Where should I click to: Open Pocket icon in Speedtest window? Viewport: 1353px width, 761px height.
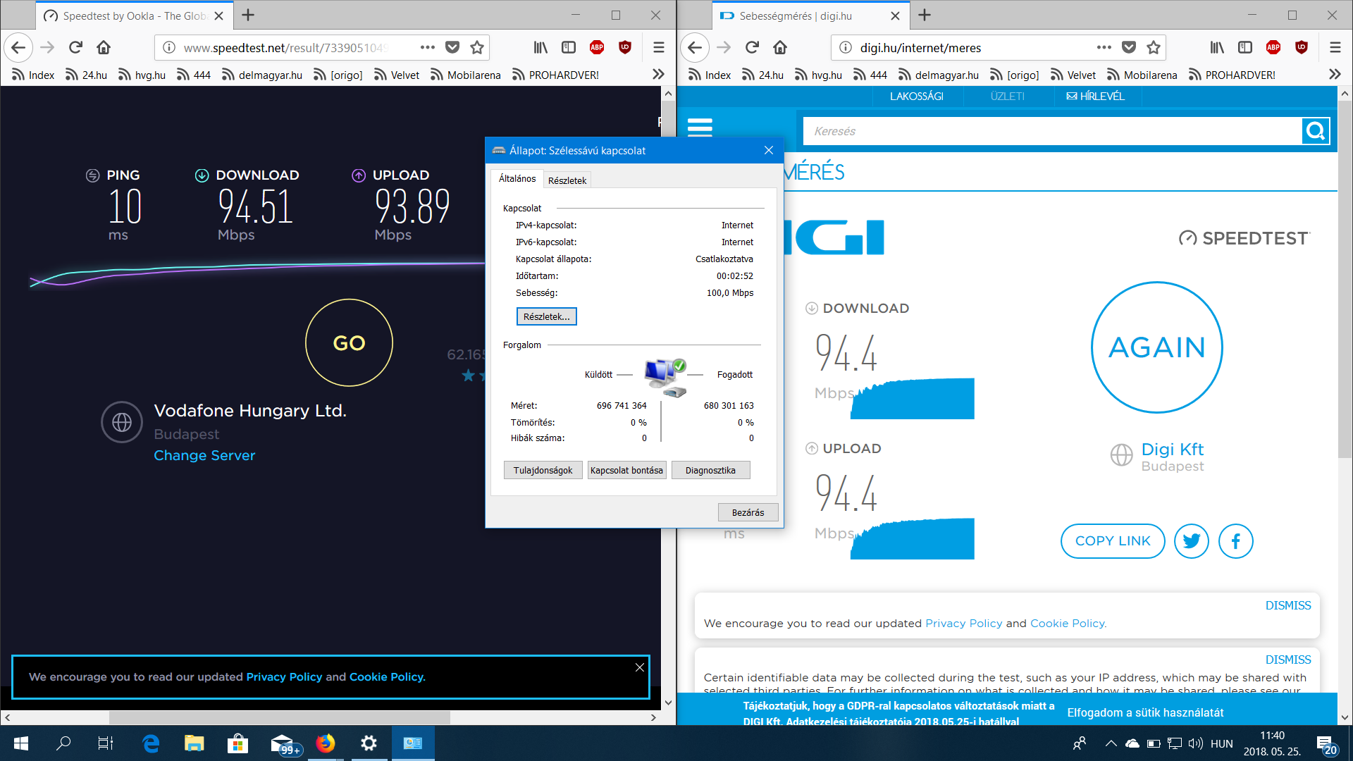point(452,47)
